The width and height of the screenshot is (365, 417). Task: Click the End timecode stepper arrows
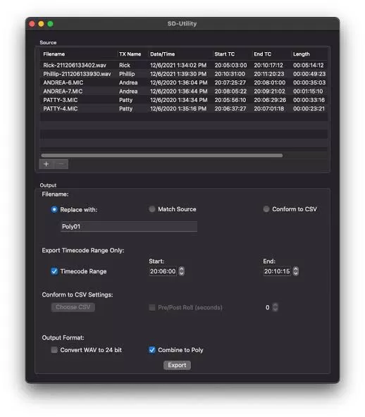295,271
